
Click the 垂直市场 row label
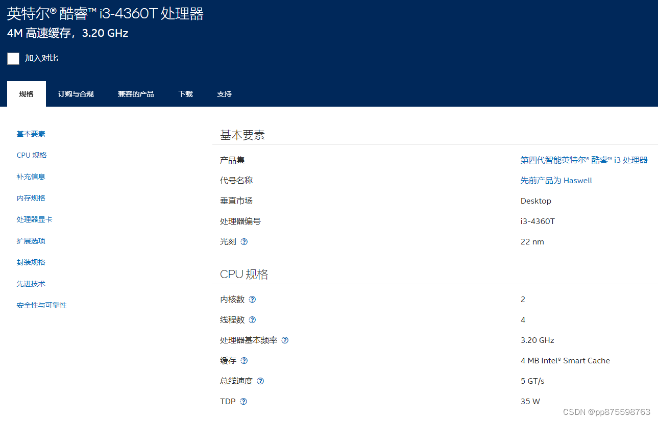236,201
